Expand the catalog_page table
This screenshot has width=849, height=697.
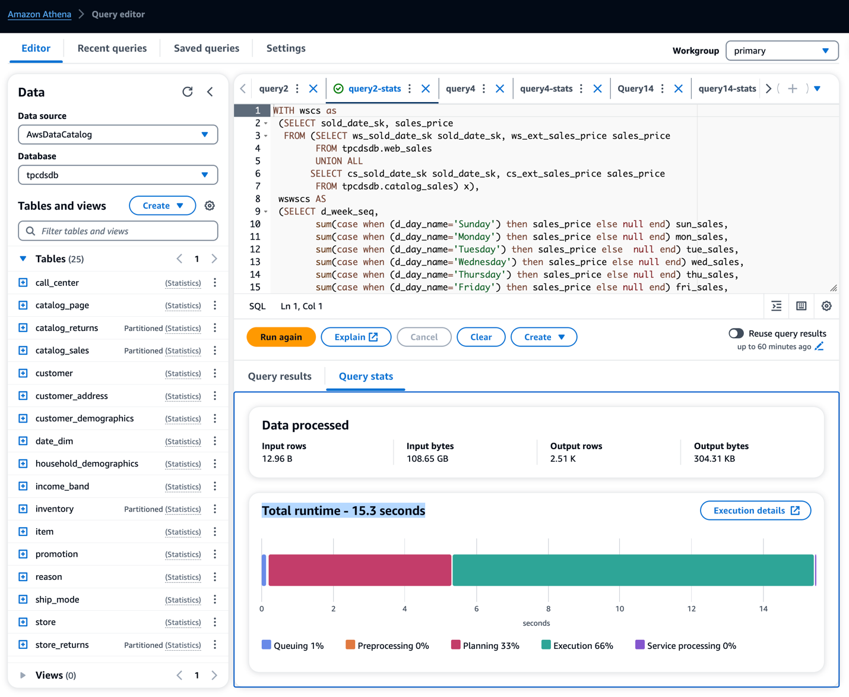click(23, 305)
